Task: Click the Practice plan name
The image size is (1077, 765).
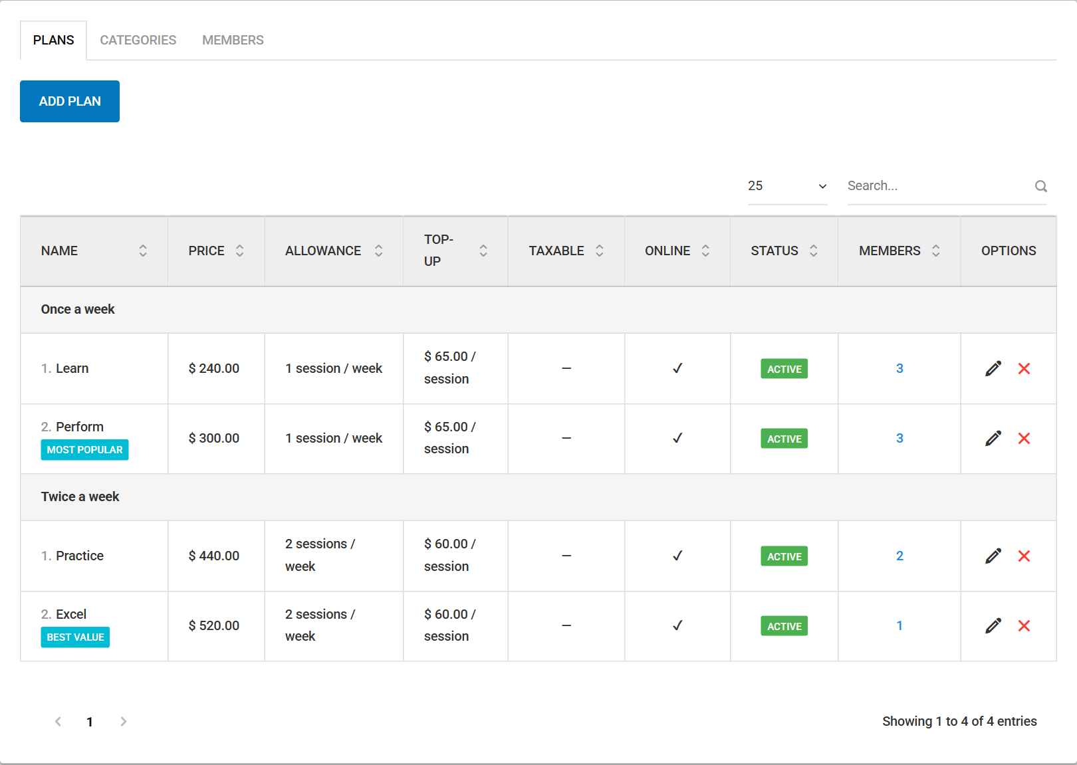Action: tap(80, 556)
